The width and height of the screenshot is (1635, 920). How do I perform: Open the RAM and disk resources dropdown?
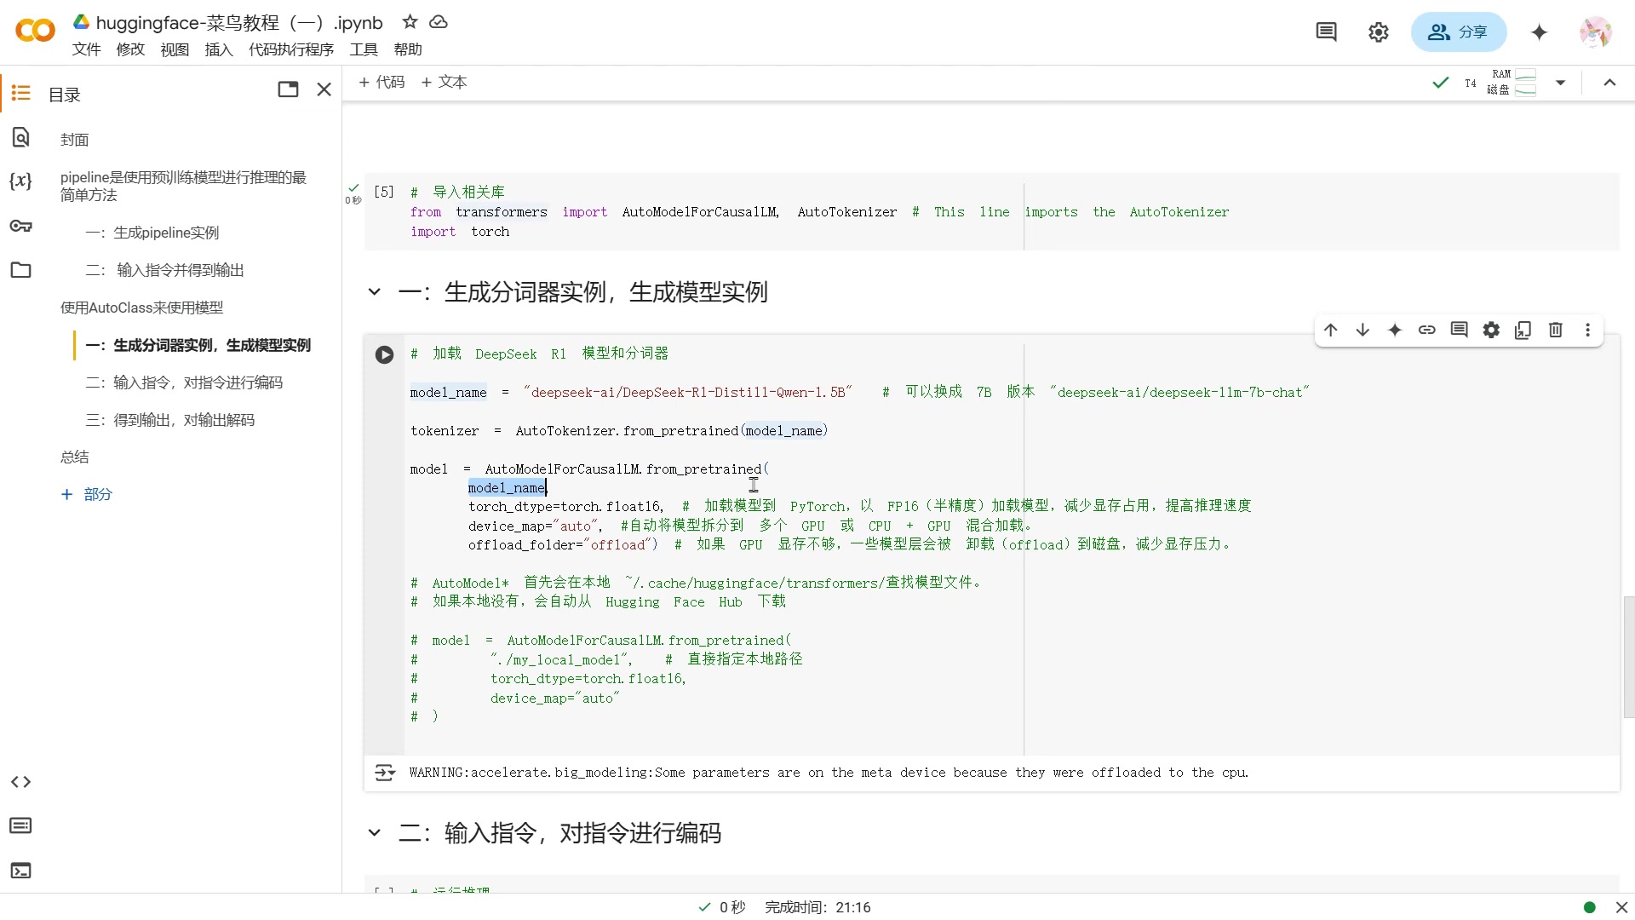1561,83
